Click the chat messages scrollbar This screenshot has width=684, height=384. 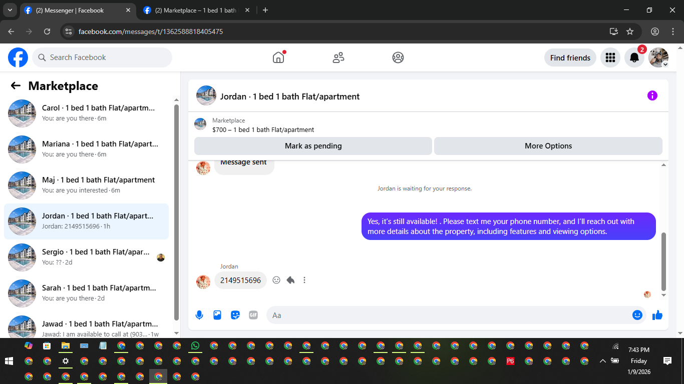(664, 261)
